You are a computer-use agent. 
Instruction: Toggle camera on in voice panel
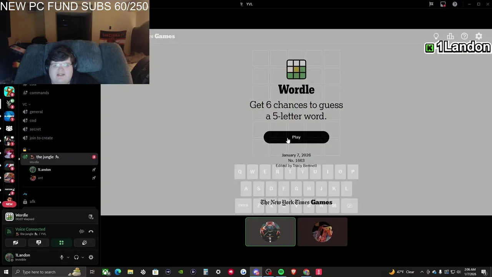pyautogui.click(x=16, y=243)
